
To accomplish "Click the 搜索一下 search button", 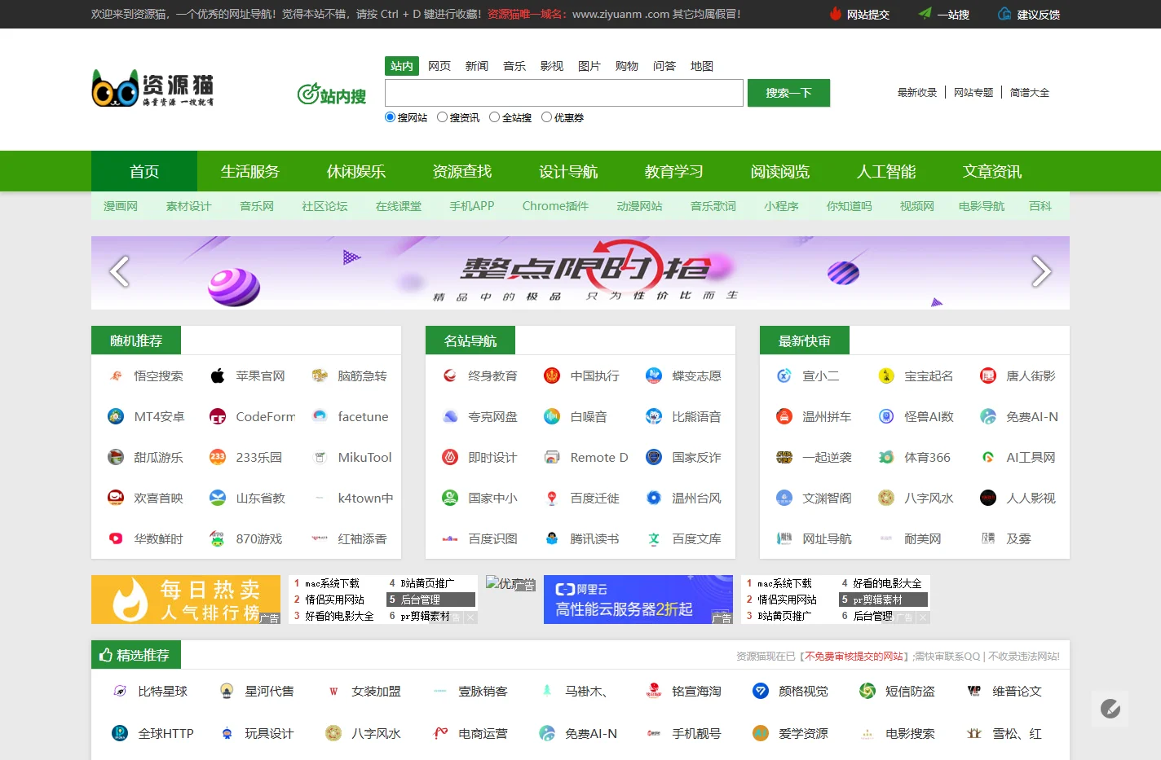I will 788,93.
